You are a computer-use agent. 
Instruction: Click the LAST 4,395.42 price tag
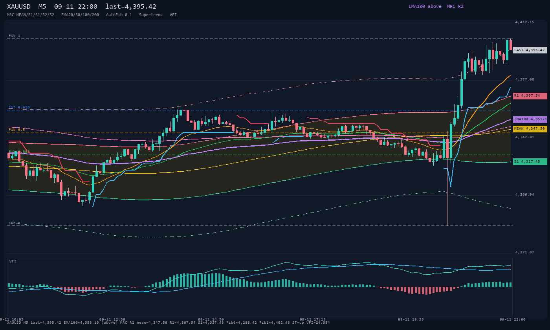coord(530,50)
